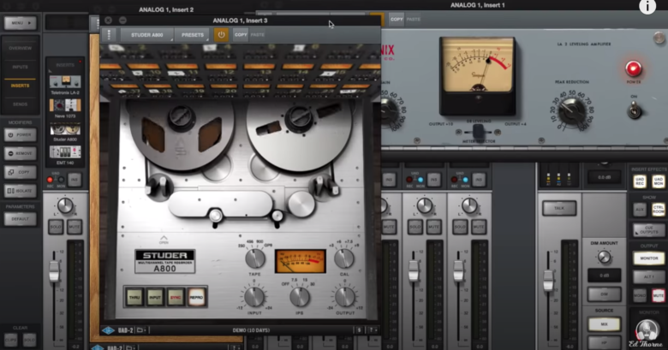Click the Studer IPS tape speed knob
668x350 pixels.
300,295
